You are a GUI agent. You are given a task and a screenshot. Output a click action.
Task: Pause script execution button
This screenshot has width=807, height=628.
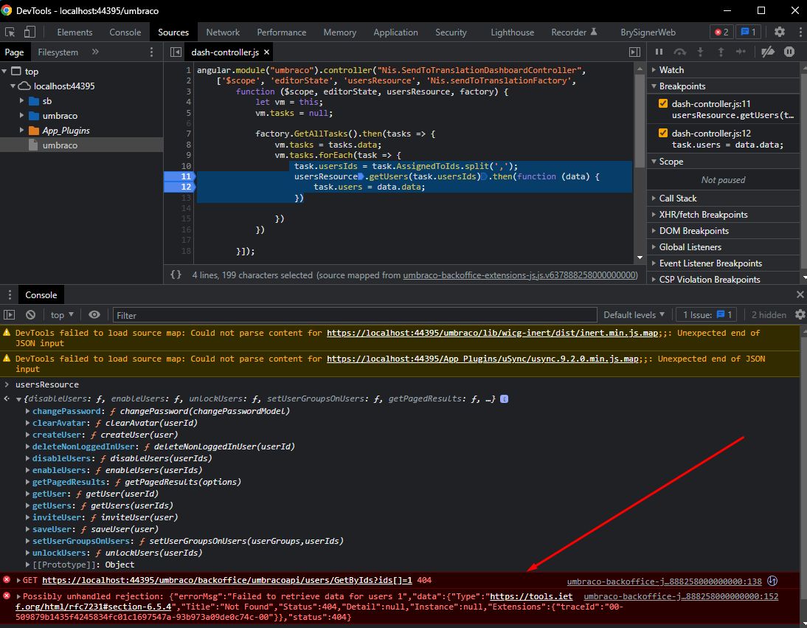coord(659,52)
